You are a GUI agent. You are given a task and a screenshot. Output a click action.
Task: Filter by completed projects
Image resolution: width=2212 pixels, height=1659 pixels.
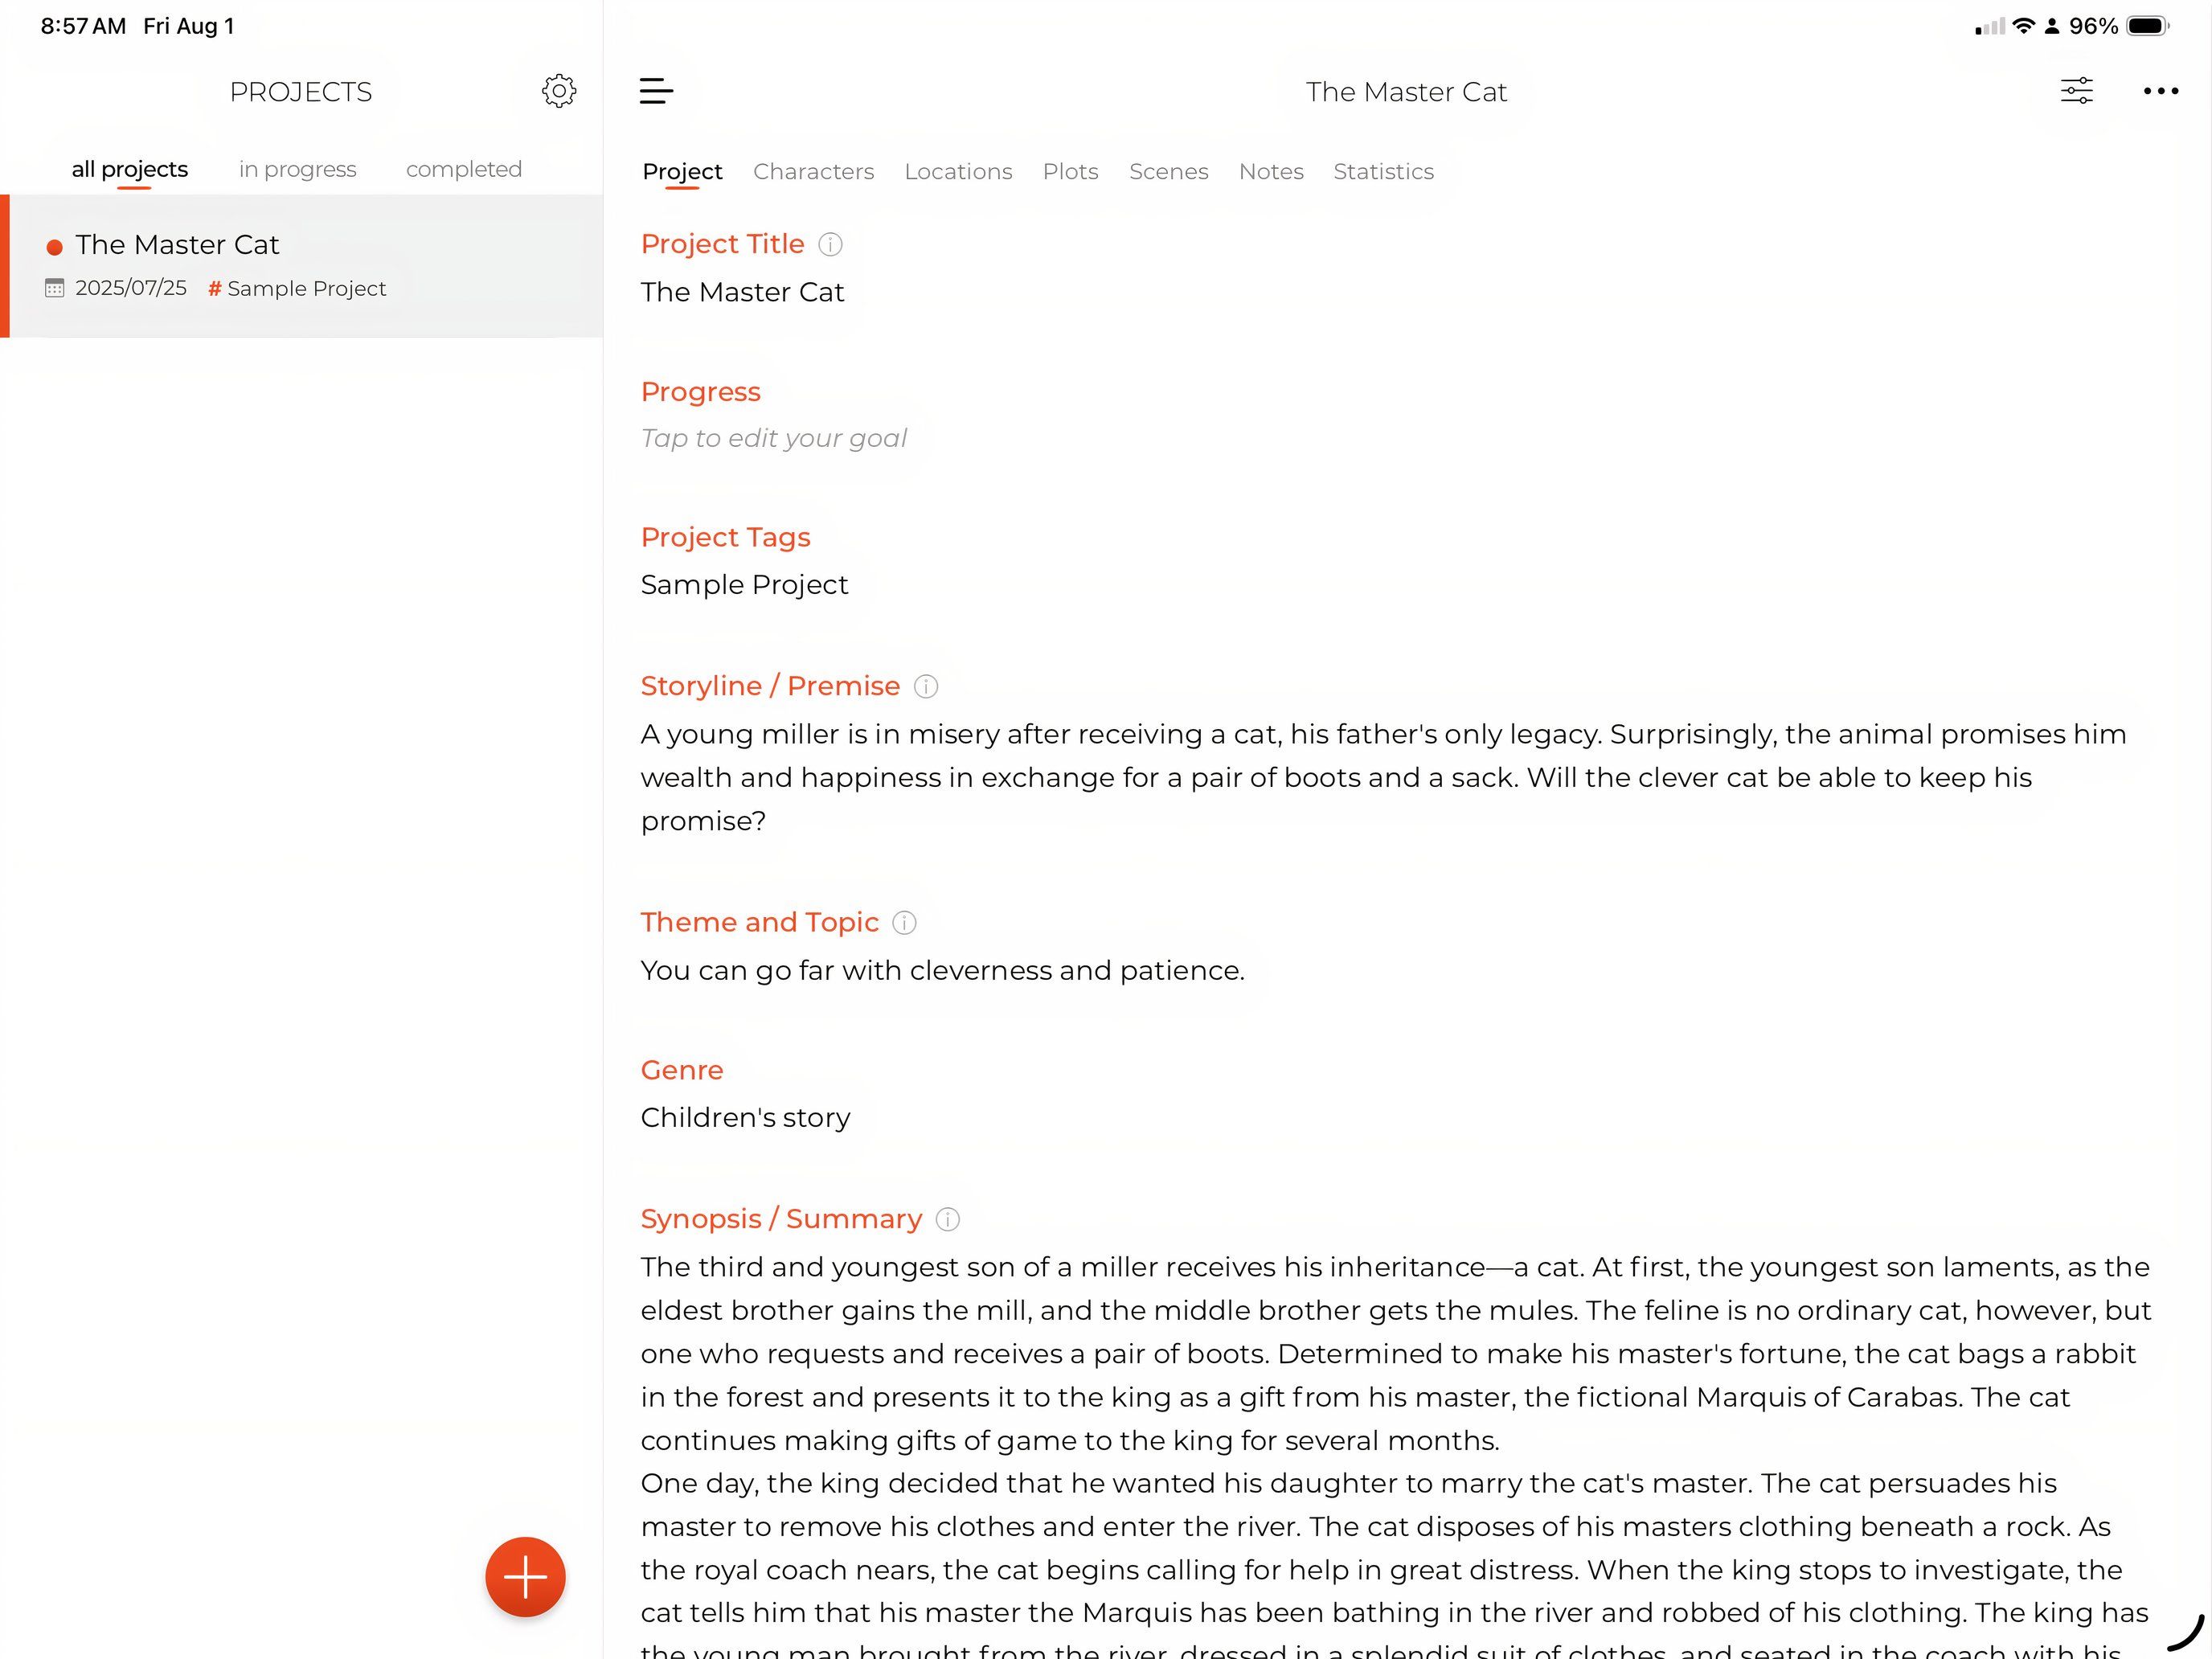tap(464, 169)
